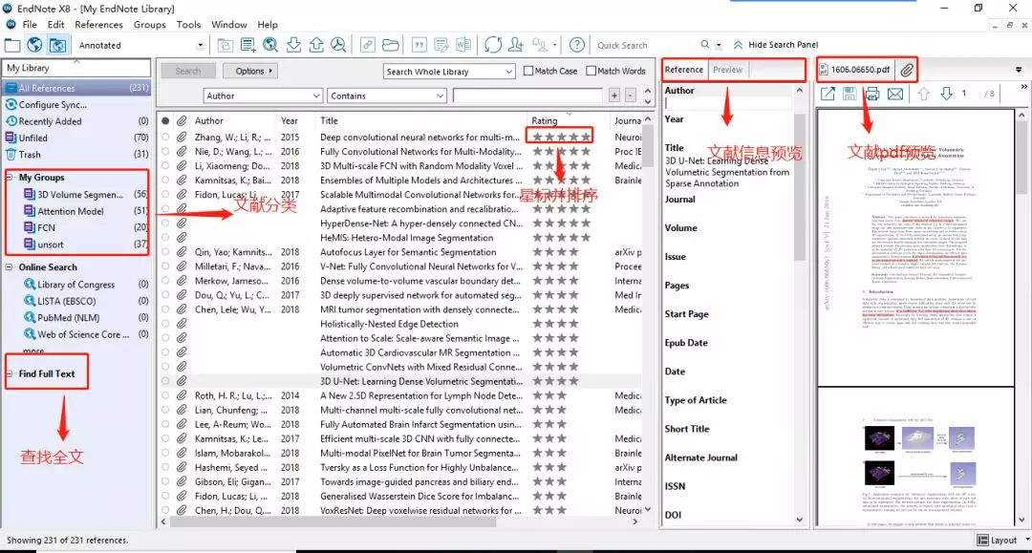Screen dimensions: 1032x553
Task: Add a search row with plus button
Action: (614, 96)
